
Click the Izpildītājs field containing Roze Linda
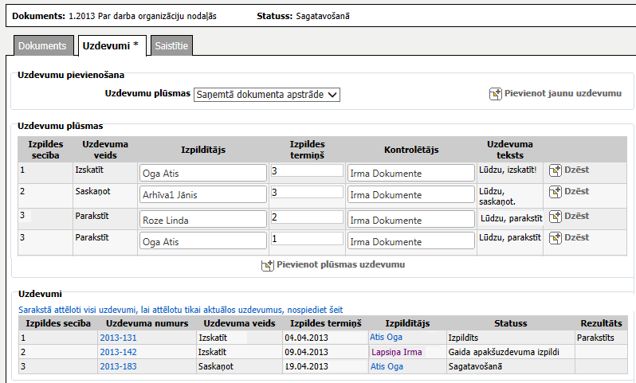point(202,219)
